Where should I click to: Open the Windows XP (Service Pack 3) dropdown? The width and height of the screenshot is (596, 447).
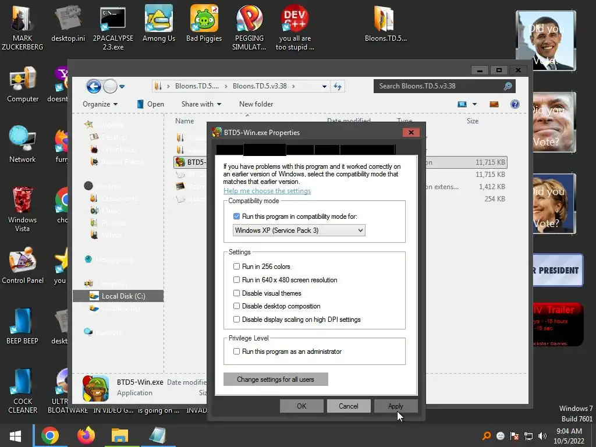[299, 230]
